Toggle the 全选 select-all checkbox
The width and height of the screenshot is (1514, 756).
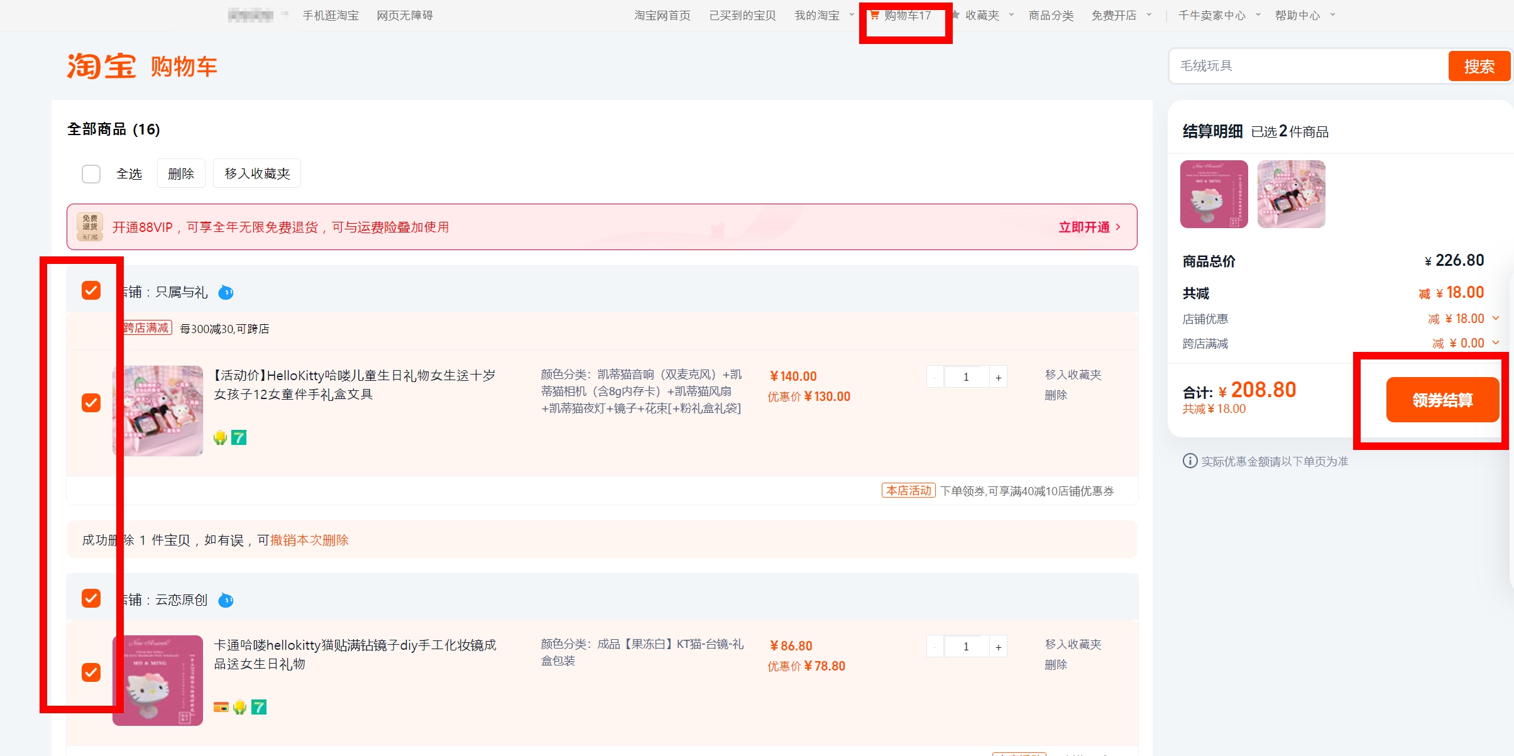point(91,174)
